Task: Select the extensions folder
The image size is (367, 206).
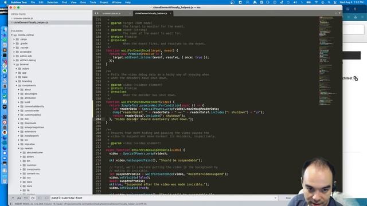Action: tap(30, 132)
